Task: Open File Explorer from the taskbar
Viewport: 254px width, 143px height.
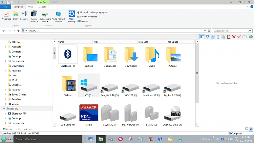Action: (101, 139)
